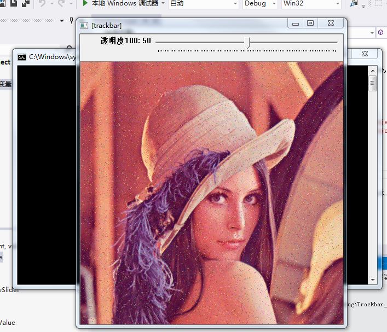Click the pin icon on the left panel
This screenshot has width=387, height=332.
[x=71, y=21]
